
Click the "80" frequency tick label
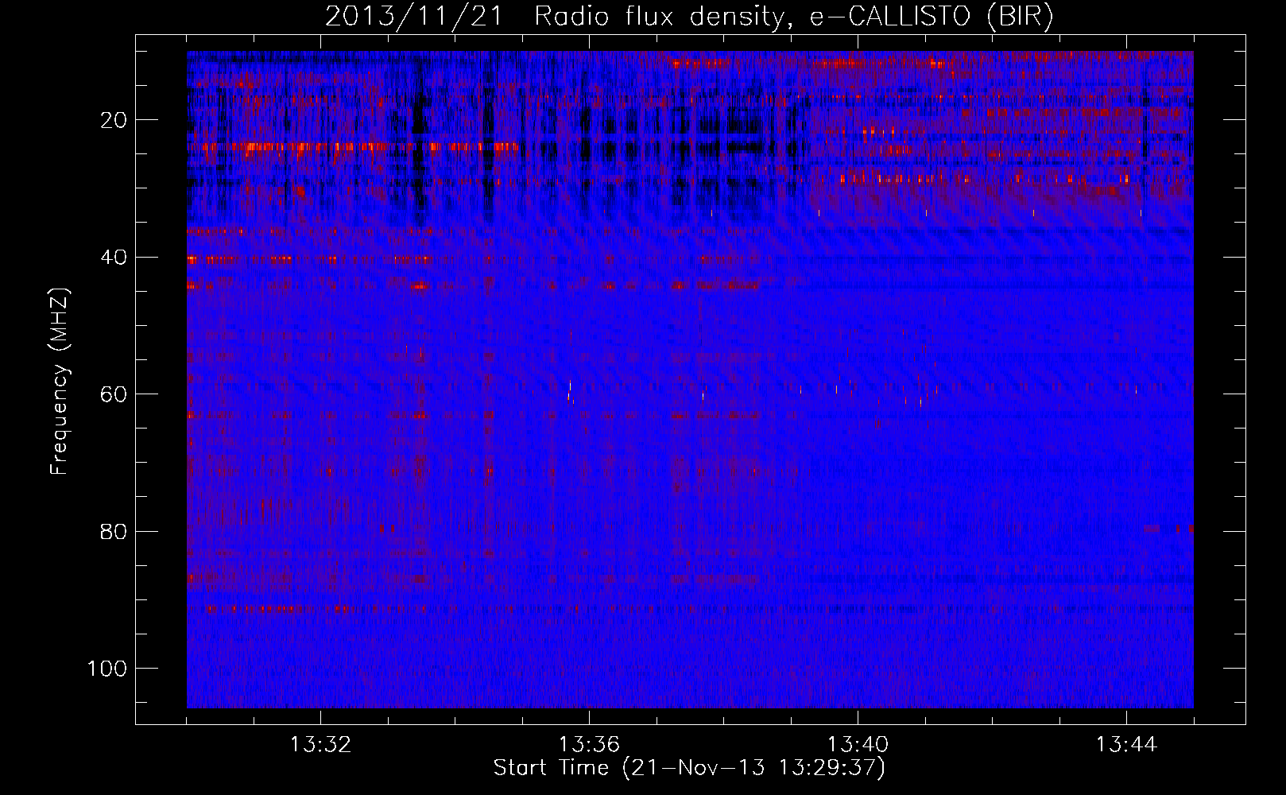coord(114,531)
